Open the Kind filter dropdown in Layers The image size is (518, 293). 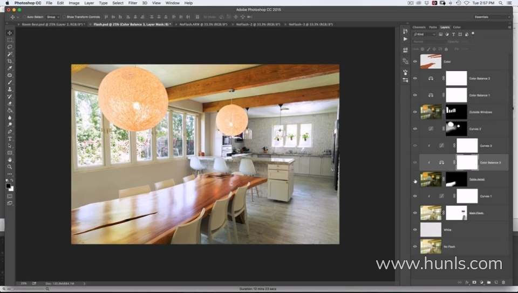pyautogui.click(x=425, y=34)
